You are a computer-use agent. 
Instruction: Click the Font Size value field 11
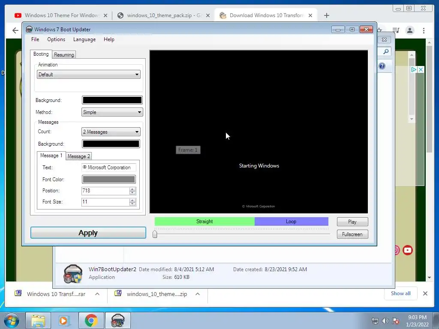point(105,202)
